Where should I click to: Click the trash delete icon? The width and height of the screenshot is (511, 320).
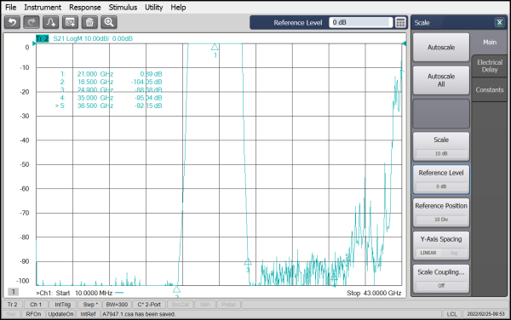(x=89, y=22)
